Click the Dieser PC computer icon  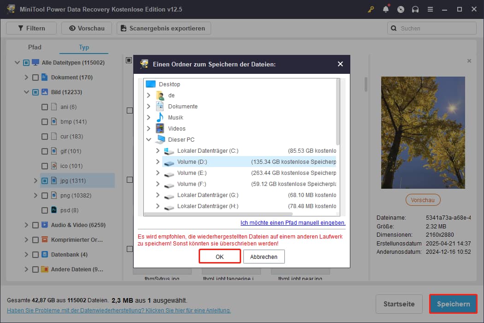(160, 139)
